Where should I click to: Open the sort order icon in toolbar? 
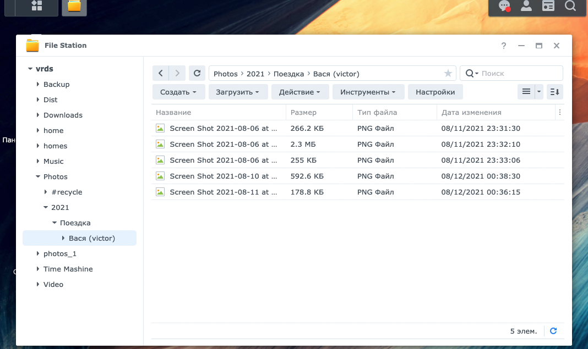554,92
